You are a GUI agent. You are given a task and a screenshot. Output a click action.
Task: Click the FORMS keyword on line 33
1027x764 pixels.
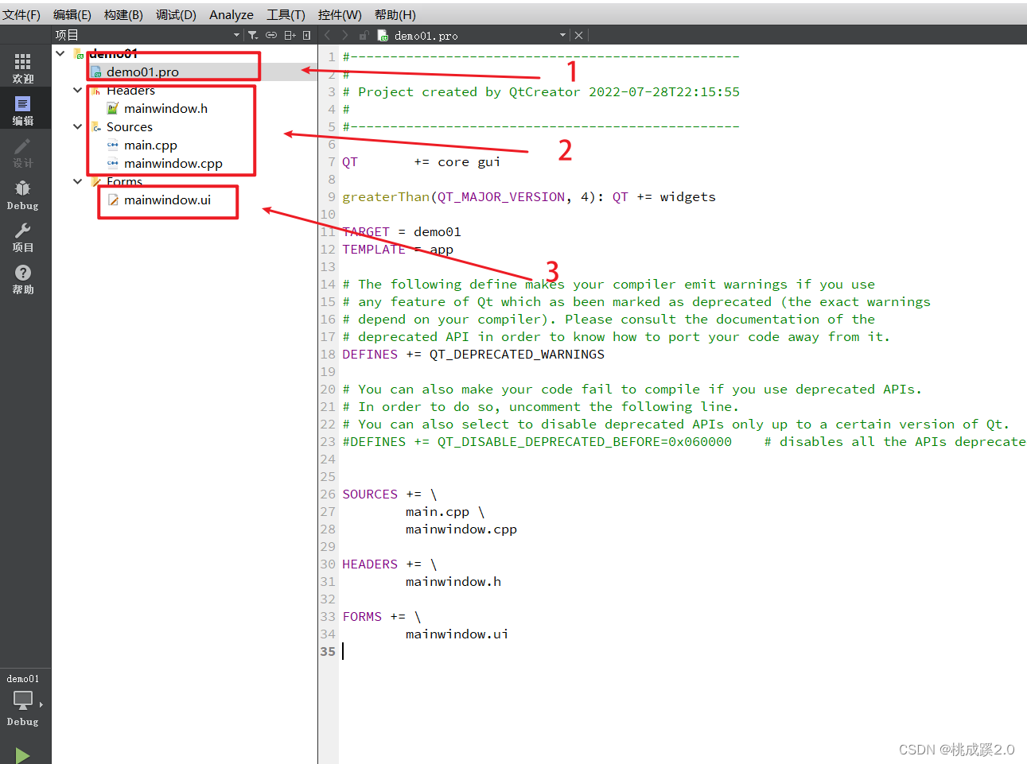(362, 616)
